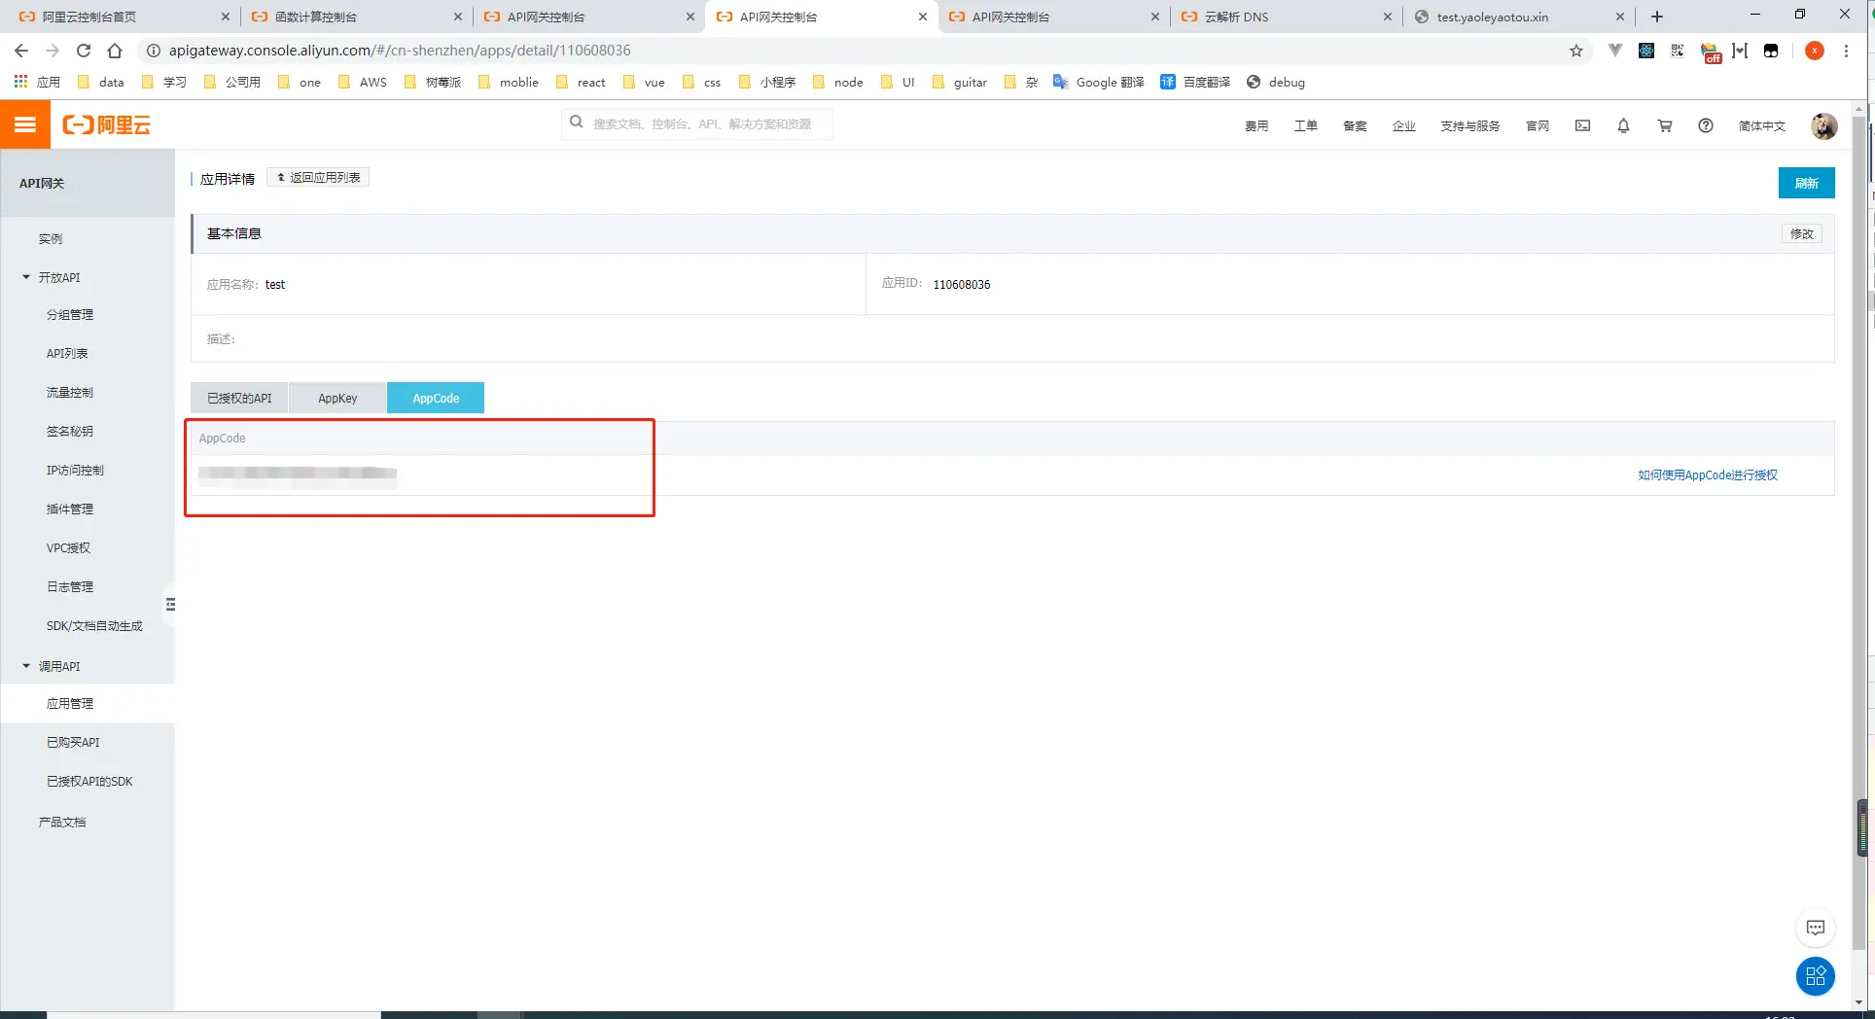Open the 百度翻译 bookmark
1875x1019 pixels.
[x=1195, y=82]
